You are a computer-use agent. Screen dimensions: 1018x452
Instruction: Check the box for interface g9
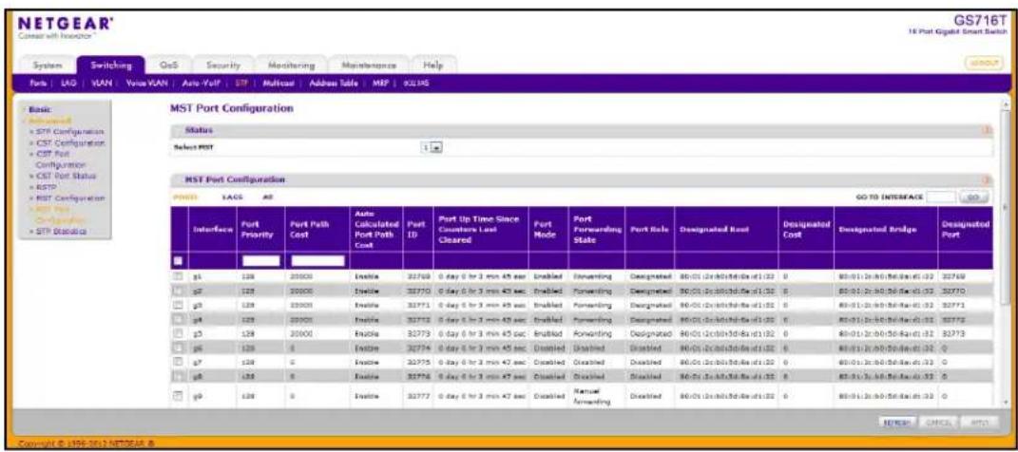point(179,395)
